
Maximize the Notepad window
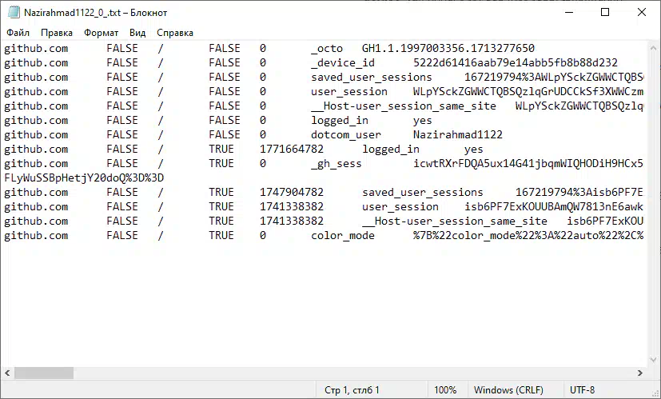[605, 13]
